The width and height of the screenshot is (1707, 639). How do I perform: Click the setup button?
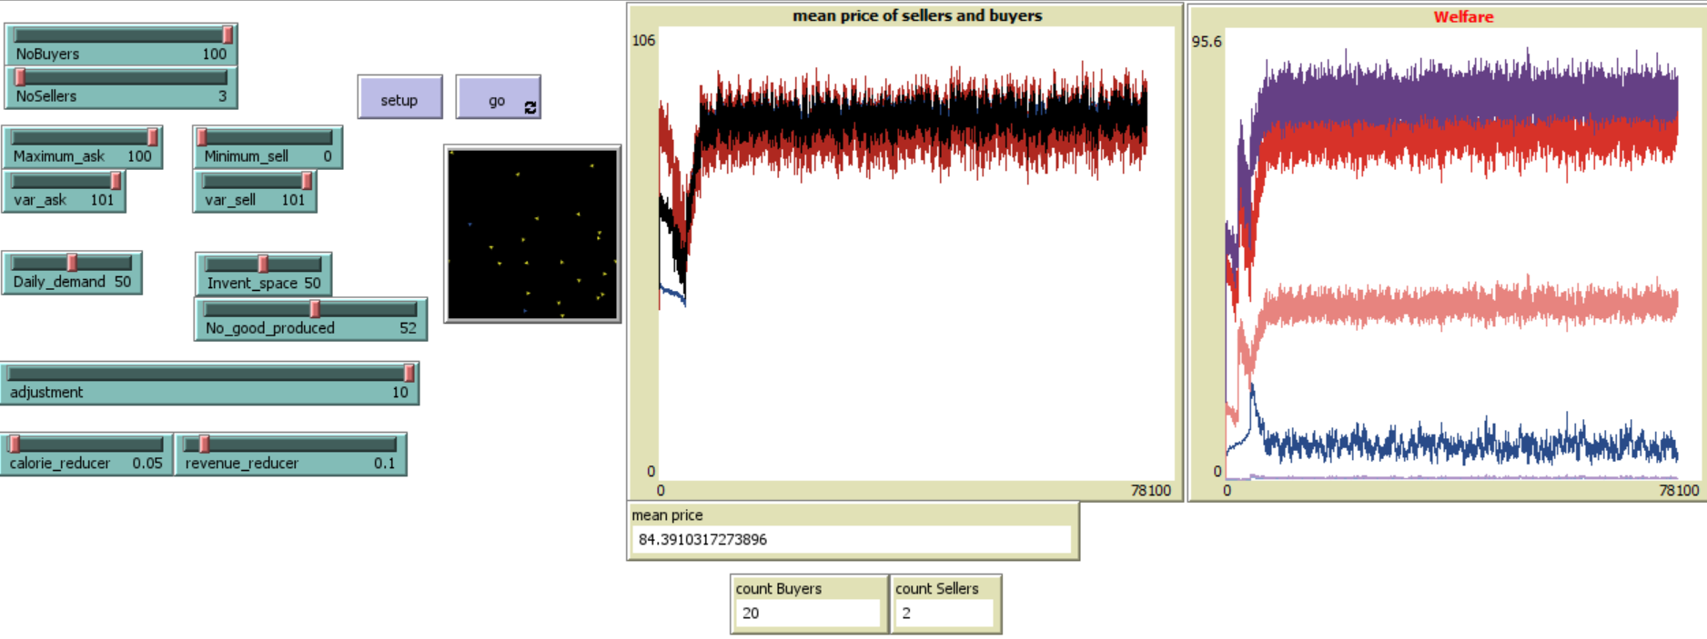click(x=399, y=98)
